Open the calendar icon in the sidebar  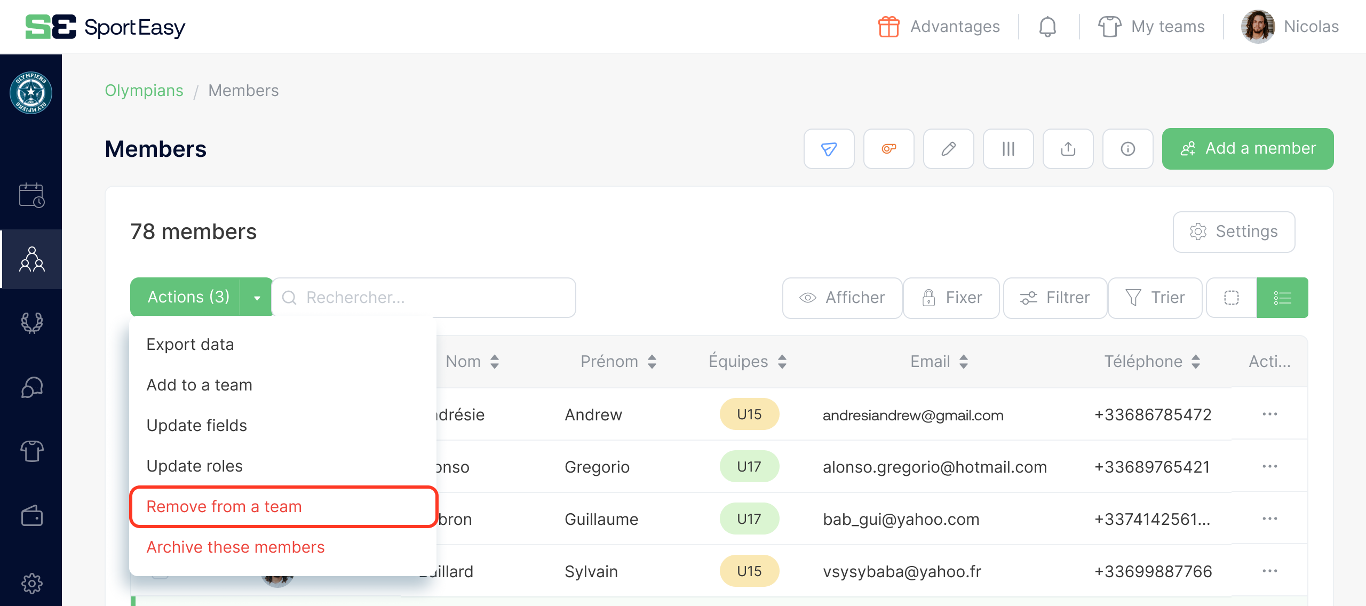point(31,195)
